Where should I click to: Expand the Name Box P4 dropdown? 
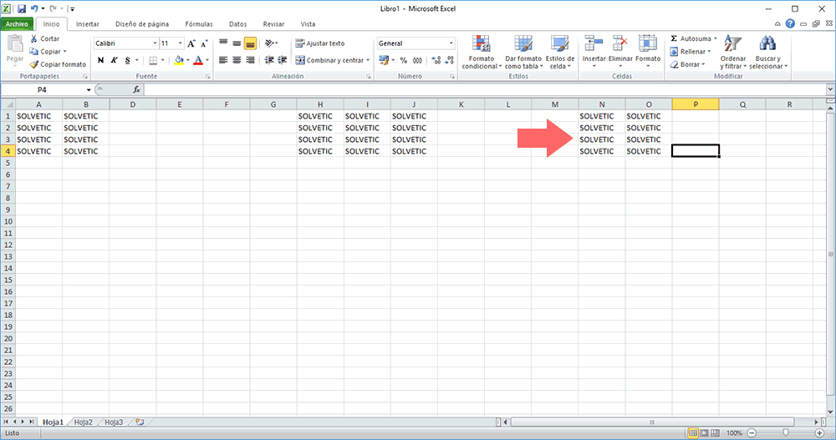coord(89,89)
